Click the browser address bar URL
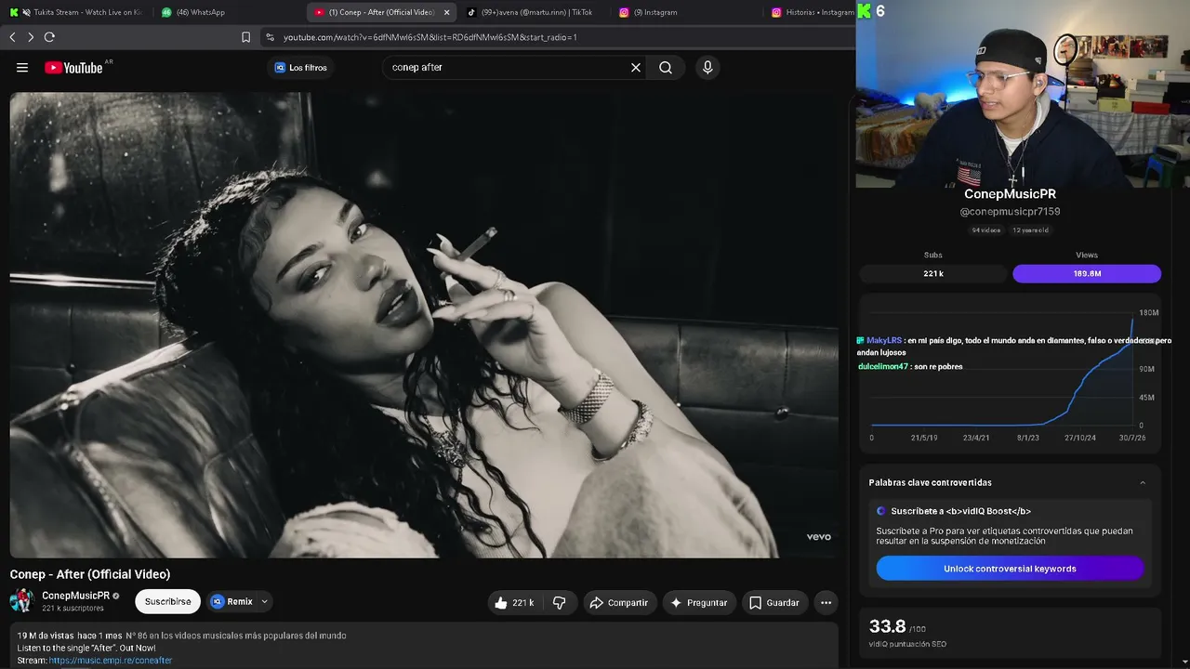 click(430, 37)
